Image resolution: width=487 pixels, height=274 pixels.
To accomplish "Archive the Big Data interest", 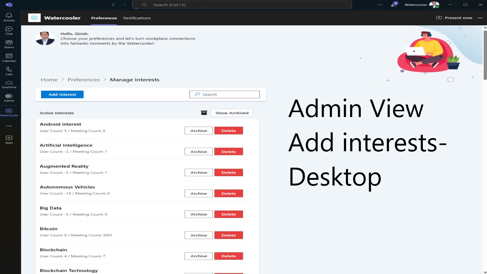I will coord(199,214).
